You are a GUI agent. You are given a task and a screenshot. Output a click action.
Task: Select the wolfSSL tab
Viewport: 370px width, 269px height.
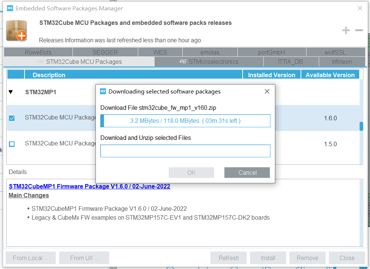(335, 52)
